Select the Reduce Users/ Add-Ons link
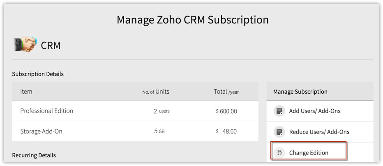This screenshot has height=166, width=383. coord(319,132)
